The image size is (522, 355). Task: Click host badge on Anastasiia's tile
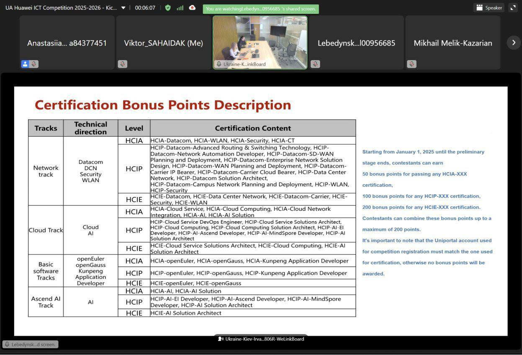(25, 64)
